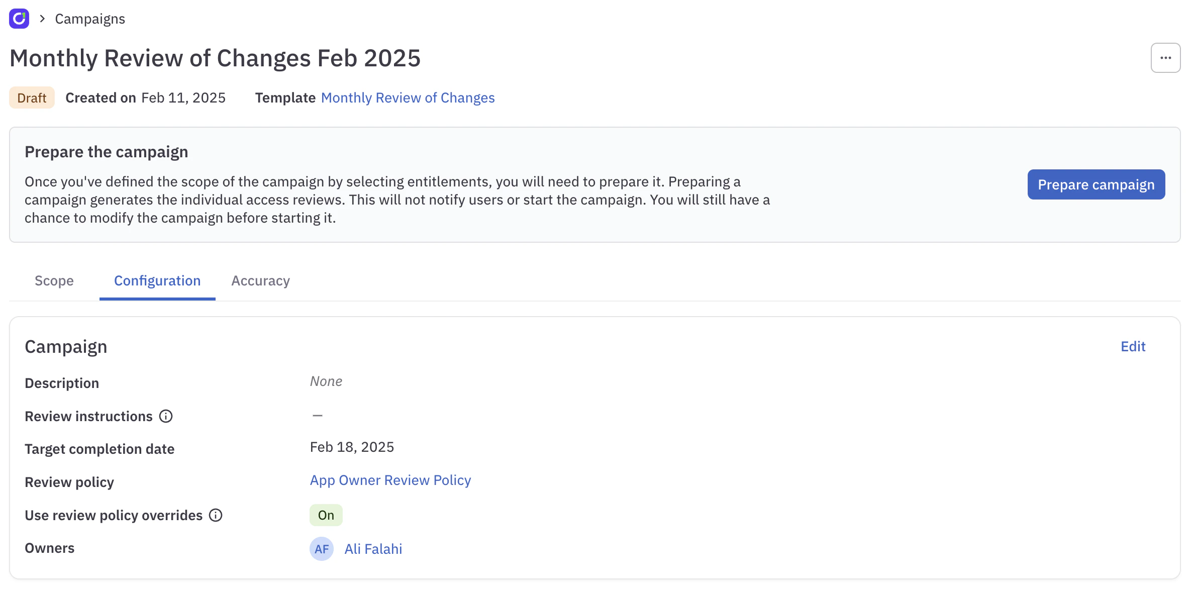Go to Campaigns breadcrumb
This screenshot has width=1193, height=590.
(90, 19)
